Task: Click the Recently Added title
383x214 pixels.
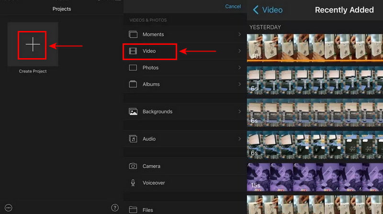Action: [x=344, y=10]
